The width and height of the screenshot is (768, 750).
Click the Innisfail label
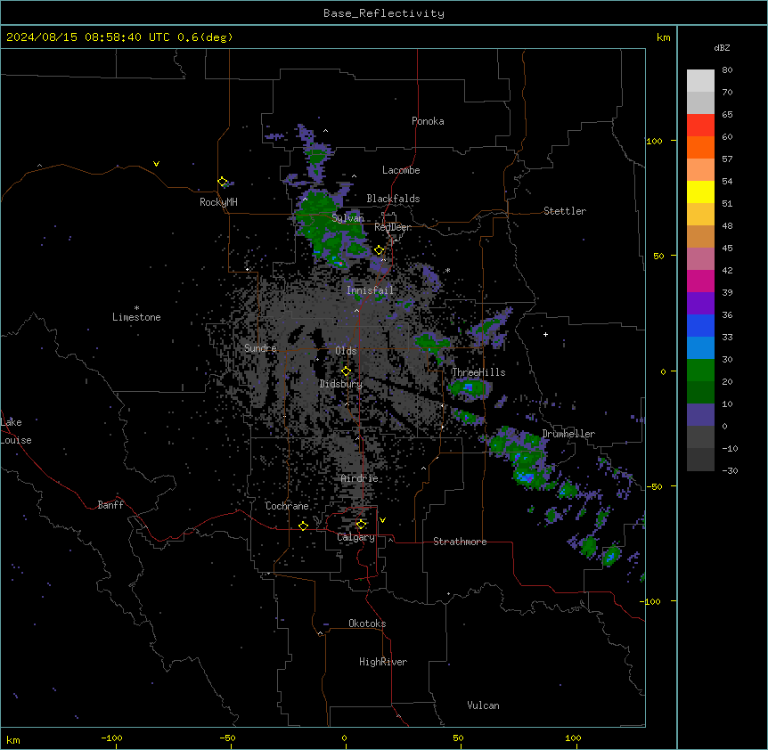click(x=370, y=290)
